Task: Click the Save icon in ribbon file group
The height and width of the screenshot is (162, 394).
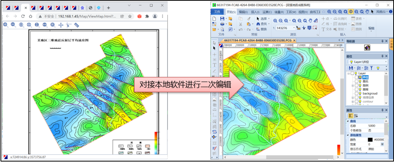Action: [x=222, y=19]
